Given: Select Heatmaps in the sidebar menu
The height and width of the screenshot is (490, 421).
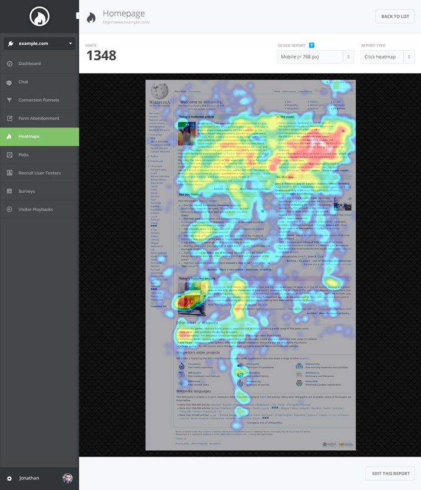Looking at the screenshot, I should point(39,137).
